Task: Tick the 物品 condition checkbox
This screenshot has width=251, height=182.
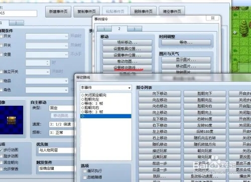Action: [2, 81]
